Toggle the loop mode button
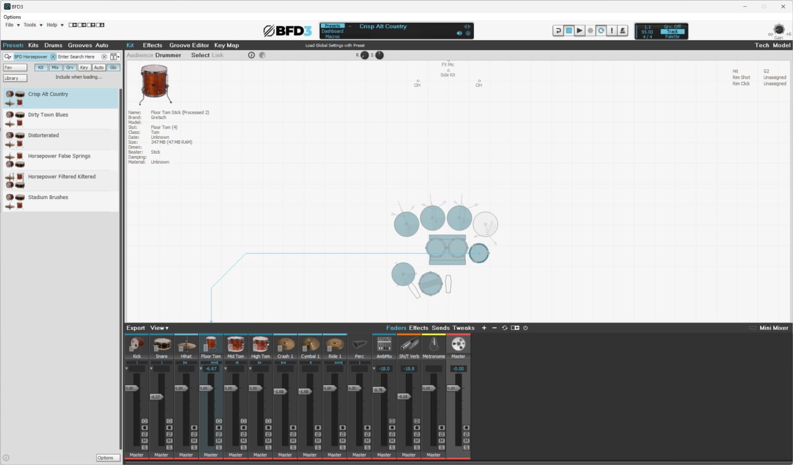This screenshot has width=793, height=465. [601, 30]
